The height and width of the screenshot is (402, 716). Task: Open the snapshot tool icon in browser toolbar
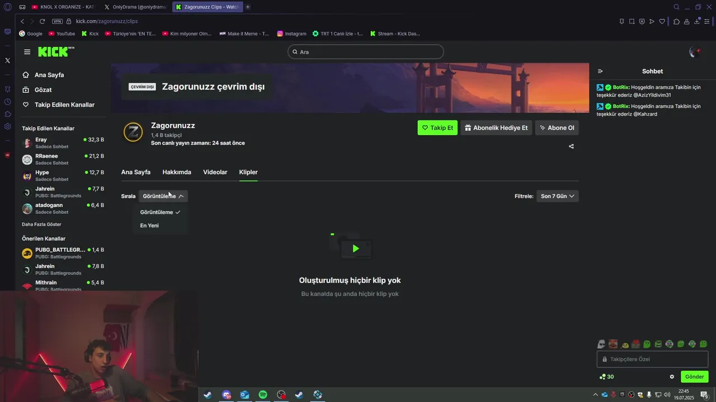pyautogui.click(x=632, y=21)
